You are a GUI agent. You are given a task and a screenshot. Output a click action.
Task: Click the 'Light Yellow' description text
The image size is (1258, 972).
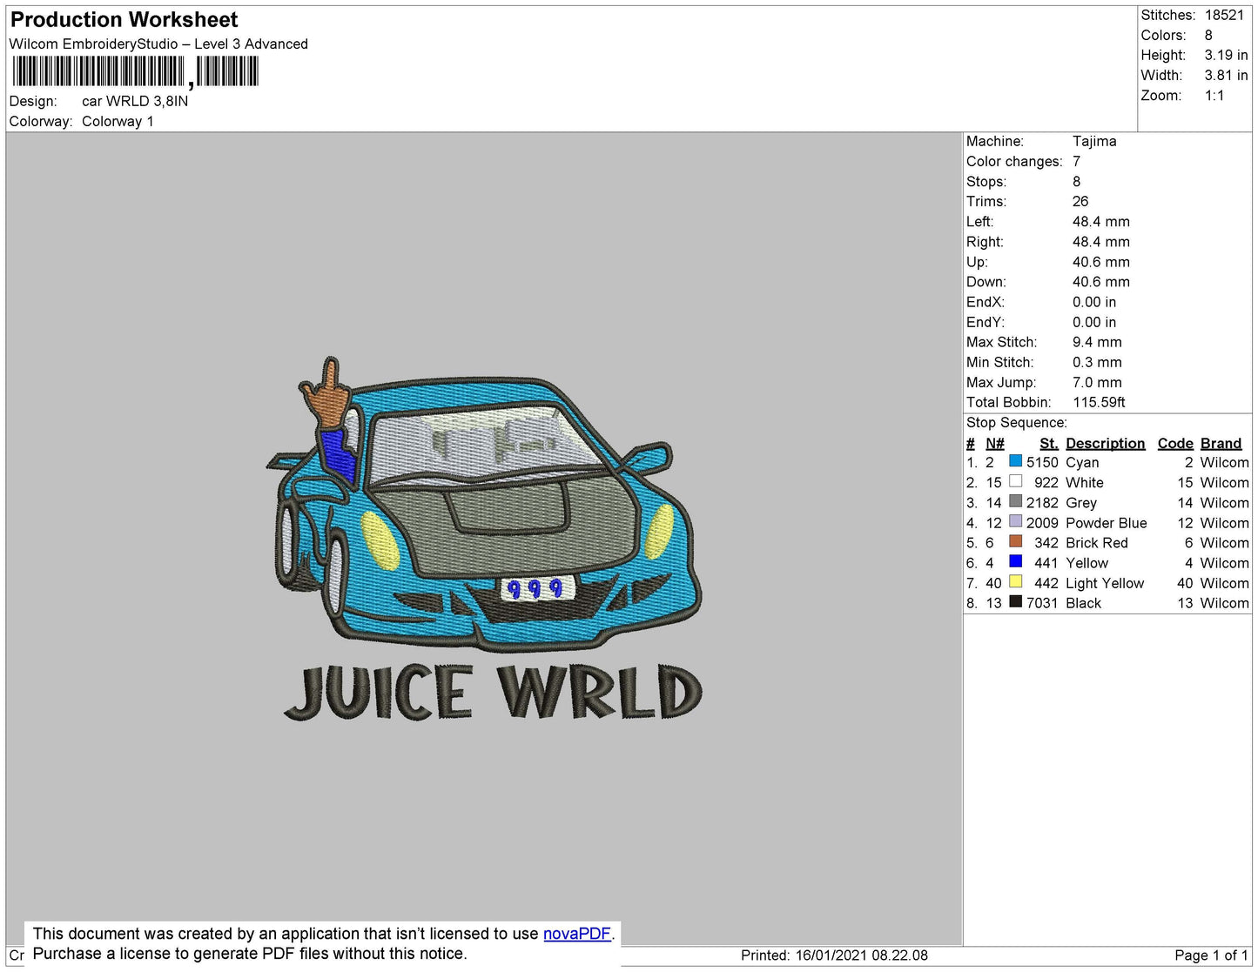coord(1105,583)
